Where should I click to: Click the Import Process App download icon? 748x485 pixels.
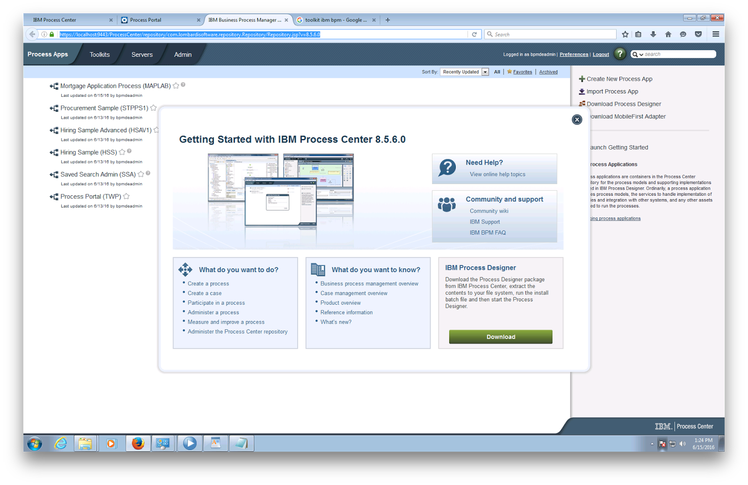582,91
